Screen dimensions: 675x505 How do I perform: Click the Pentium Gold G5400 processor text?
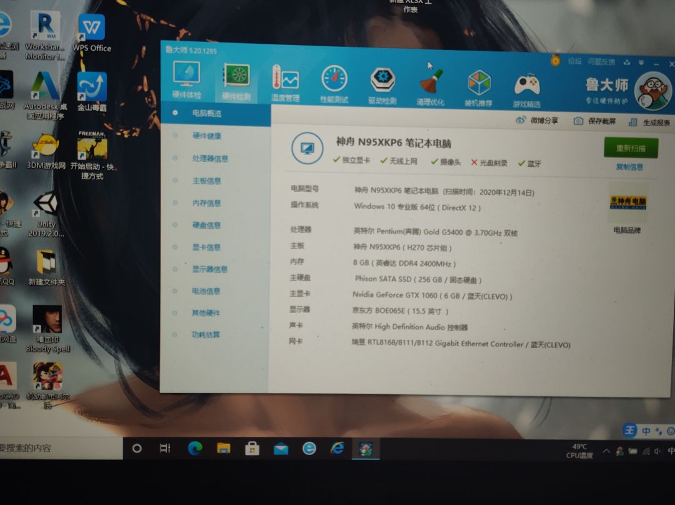[435, 232]
